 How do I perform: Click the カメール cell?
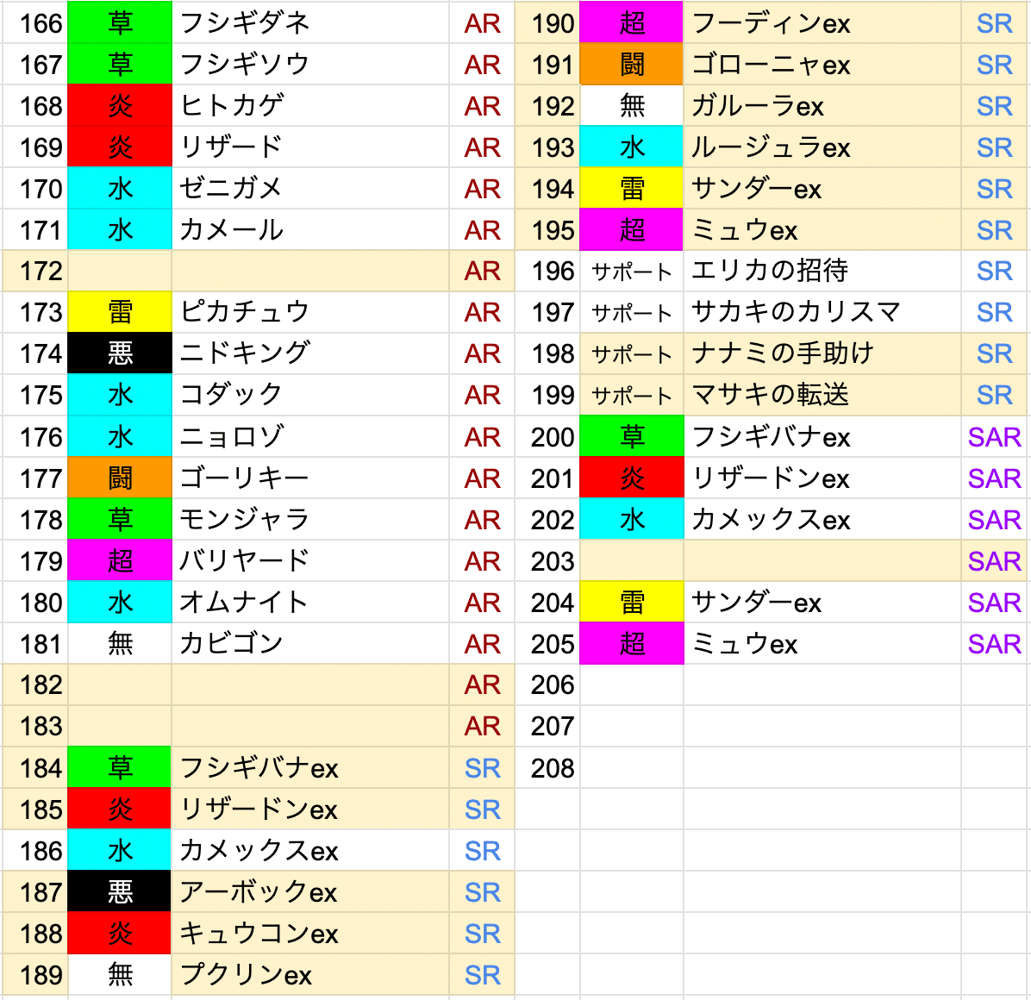tap(310, 230)
